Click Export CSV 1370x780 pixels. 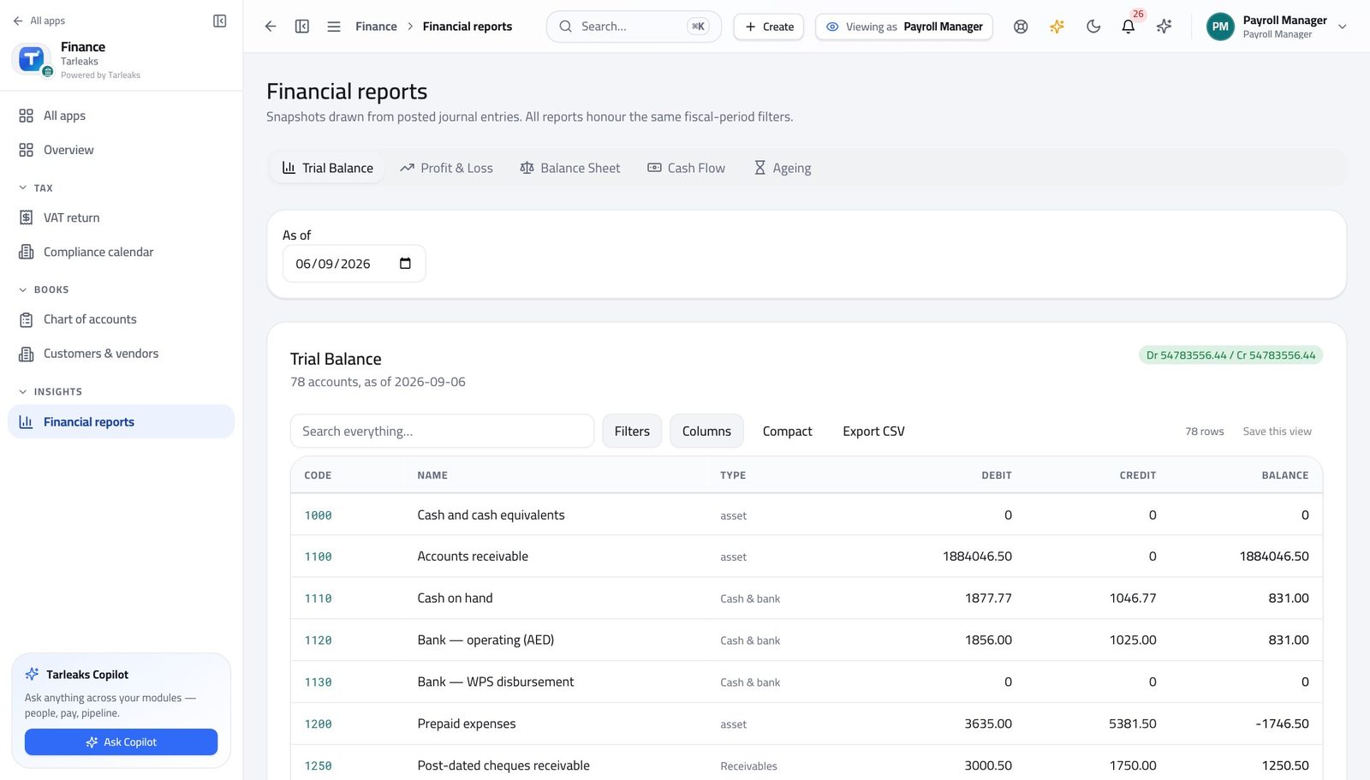873,432
